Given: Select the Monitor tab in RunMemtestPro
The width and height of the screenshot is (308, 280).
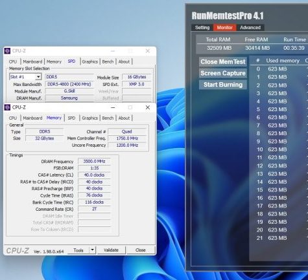Looking at the screenshot, I should [x=225, y=27].
